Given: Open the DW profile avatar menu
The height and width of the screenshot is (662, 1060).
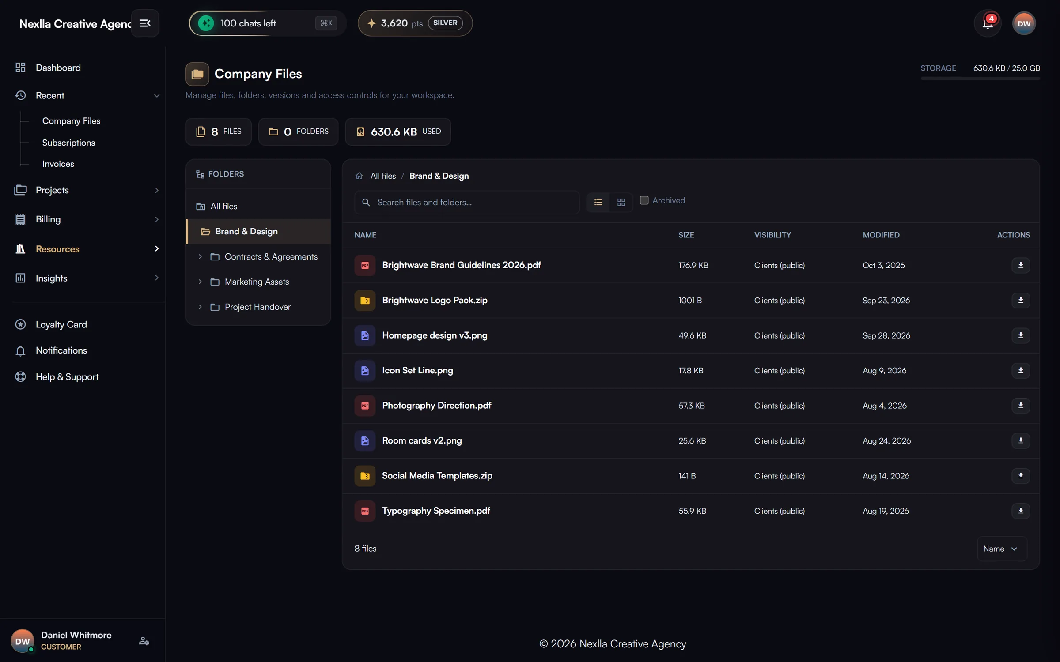Looking at the screenshot, I should [x=1024, y=23].
